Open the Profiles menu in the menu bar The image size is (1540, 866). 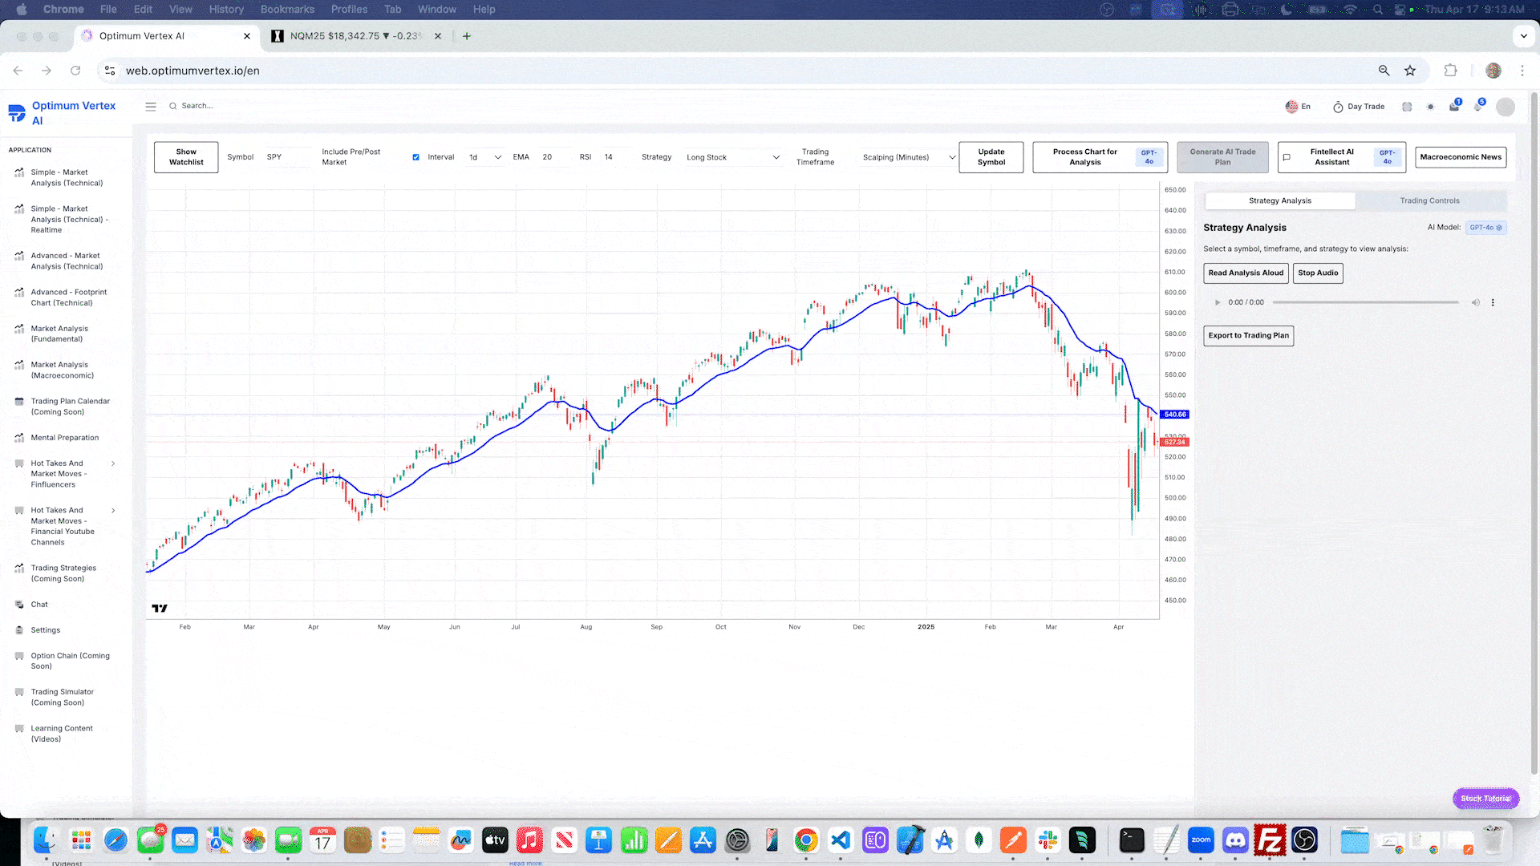[349, 10]
